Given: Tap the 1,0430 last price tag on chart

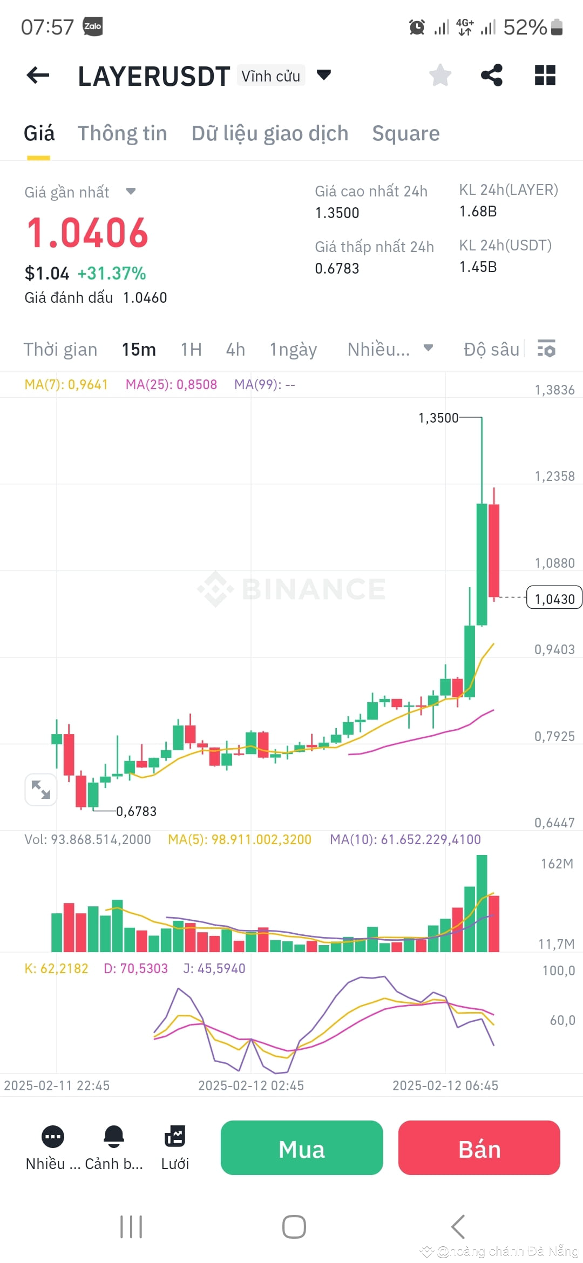Looking at the screenshot, I should (x=554, y=598).
